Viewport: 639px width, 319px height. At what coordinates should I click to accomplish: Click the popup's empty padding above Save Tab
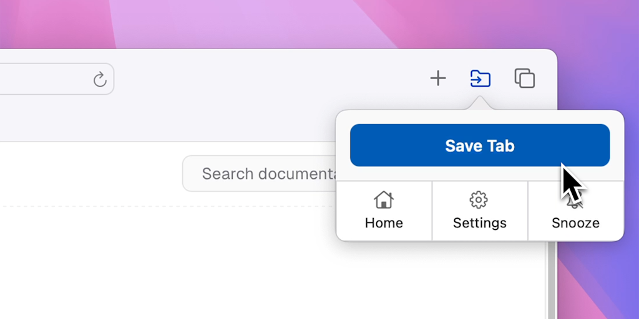479,117
